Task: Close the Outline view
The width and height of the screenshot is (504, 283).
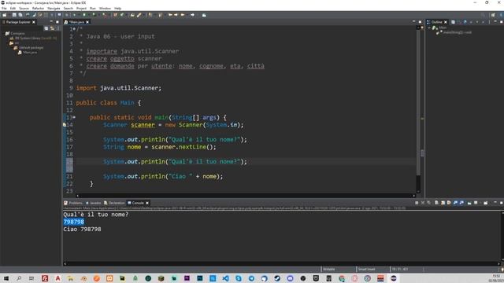Action: coord(446,22)
